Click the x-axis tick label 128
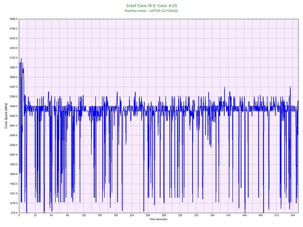Viewport: 303px width, 227px height. [x=84, y=215]
